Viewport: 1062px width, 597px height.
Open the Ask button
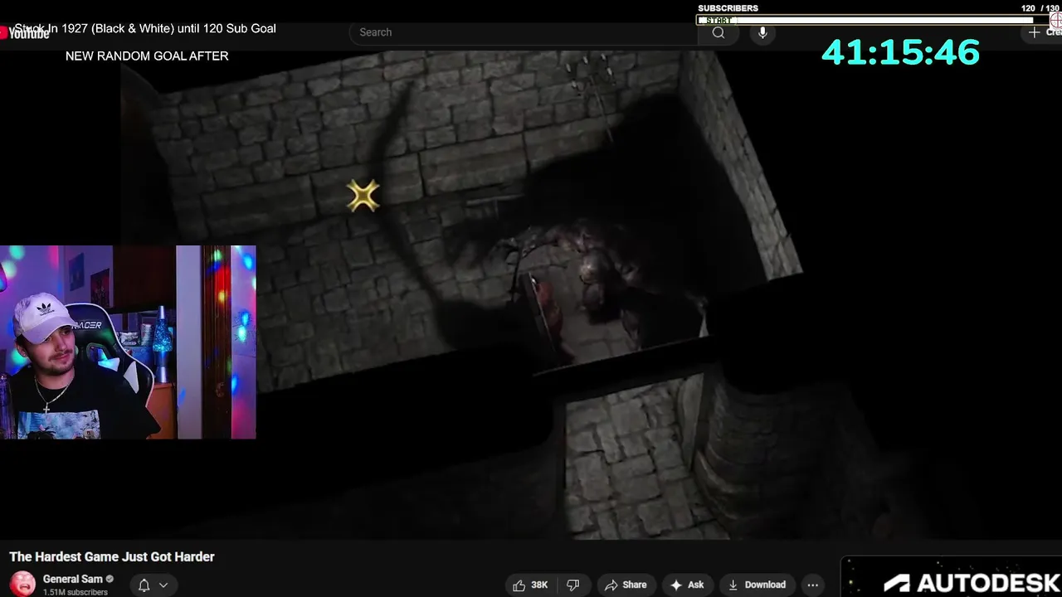coord(687,585)
